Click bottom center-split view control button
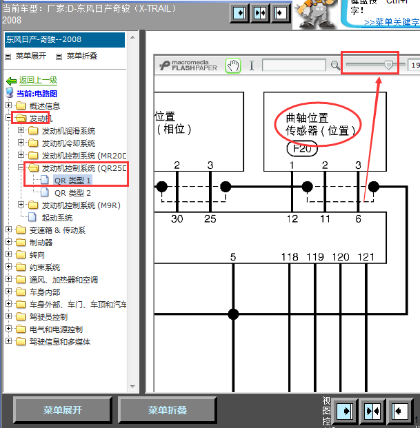This screenshot has width=420, height=428. (x=372, y=411)
